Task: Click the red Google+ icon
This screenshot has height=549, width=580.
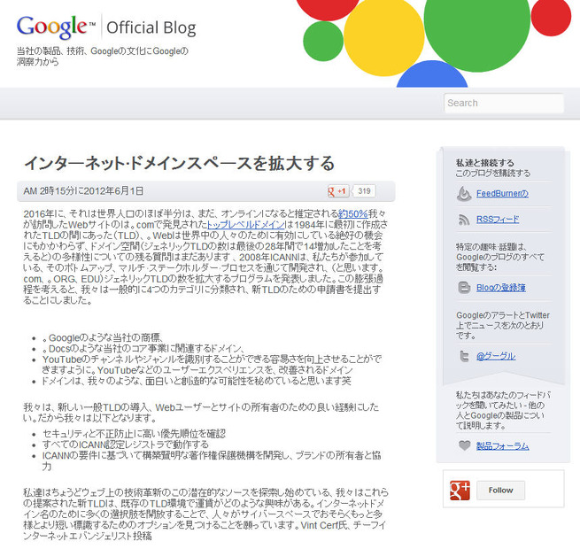Action: pos(460,491)
